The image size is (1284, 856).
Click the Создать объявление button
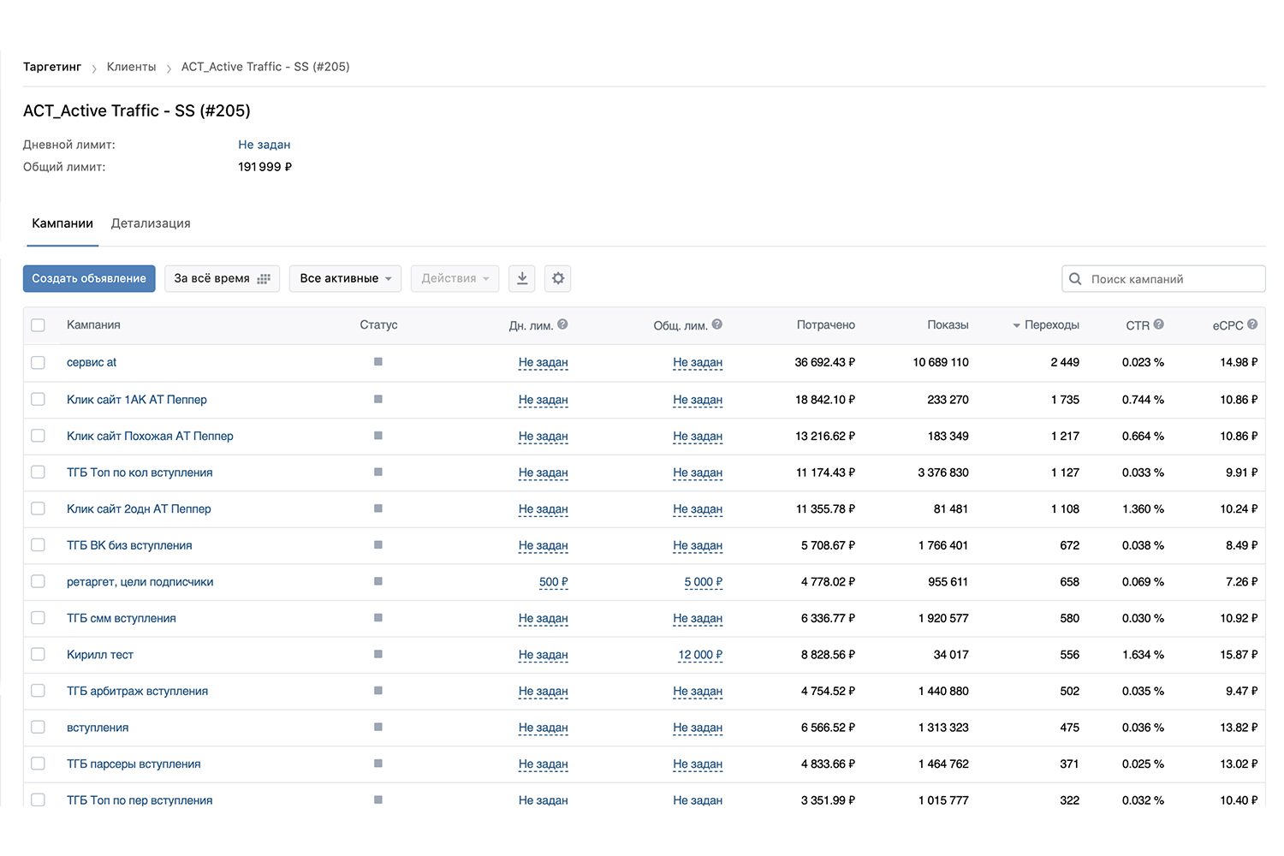pos(89,278)
